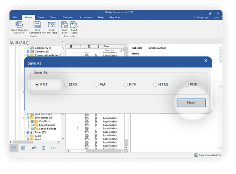Collapse the Mail folder pane arrow

pyautogui.click(x=63, y=41)
